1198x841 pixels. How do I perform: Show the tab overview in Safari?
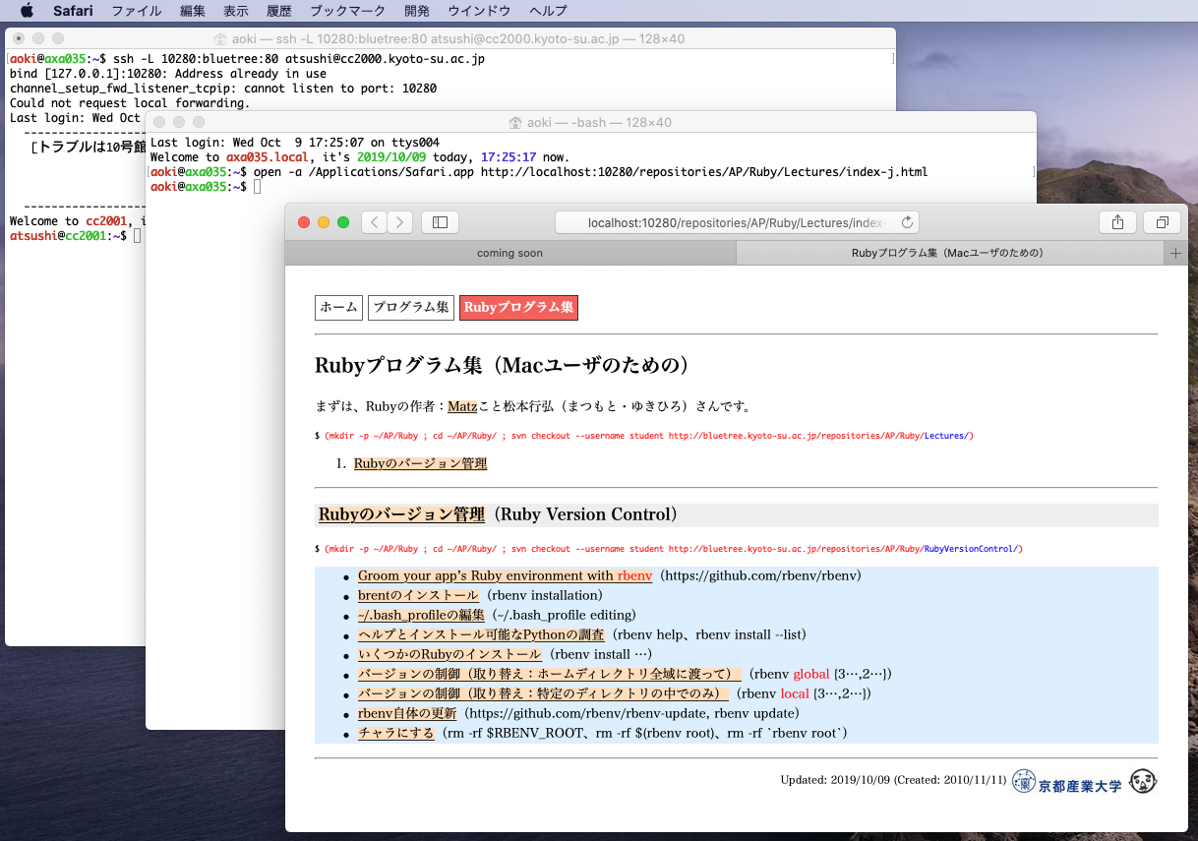point(1162,222)
